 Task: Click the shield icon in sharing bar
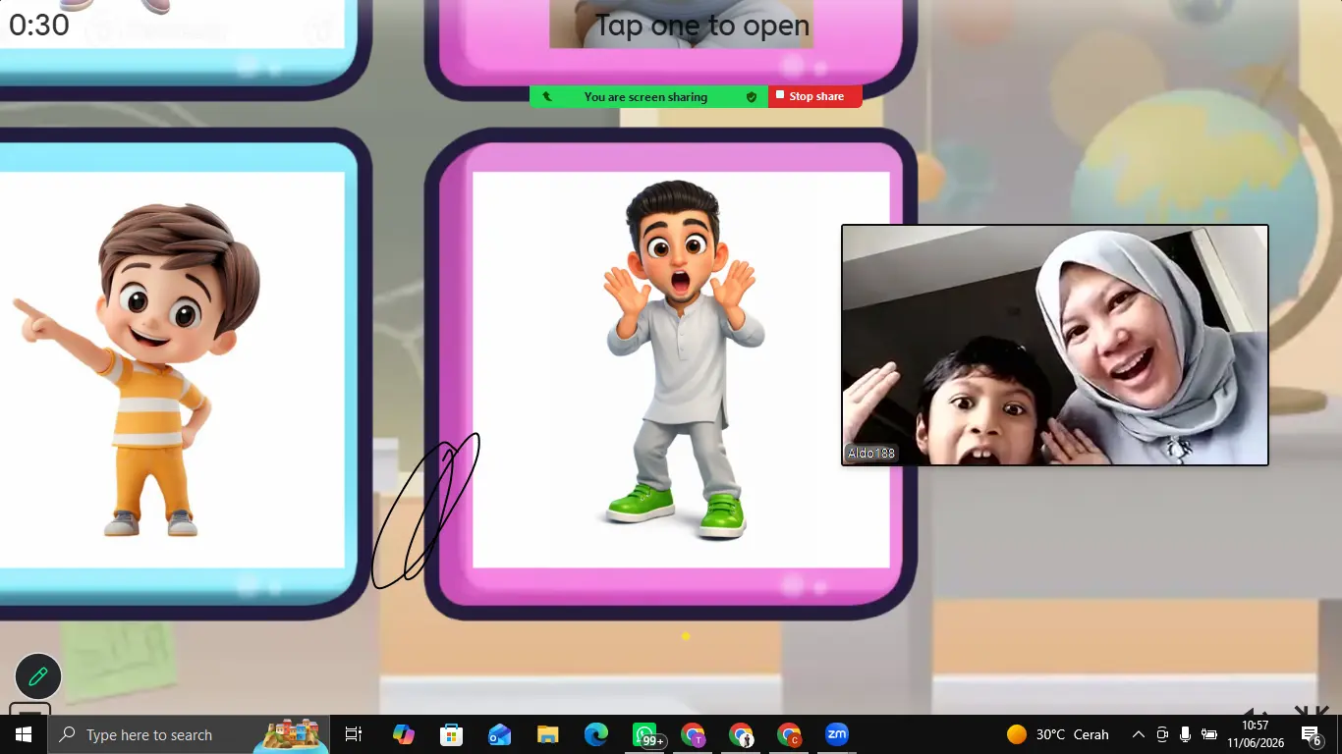752,97
